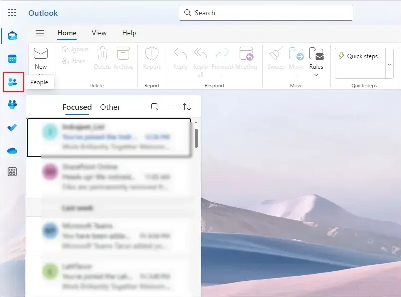
Task: Compose a New mail message
Action: pyautogui.click(x=41, y=58)
